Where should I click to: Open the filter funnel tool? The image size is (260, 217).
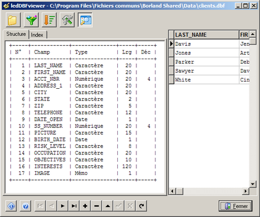point(31,20)
